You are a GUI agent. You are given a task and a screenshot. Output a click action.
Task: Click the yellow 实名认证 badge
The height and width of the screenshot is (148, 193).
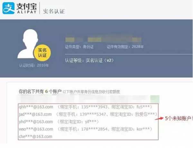pyautogui.click(x=42, y=53)
